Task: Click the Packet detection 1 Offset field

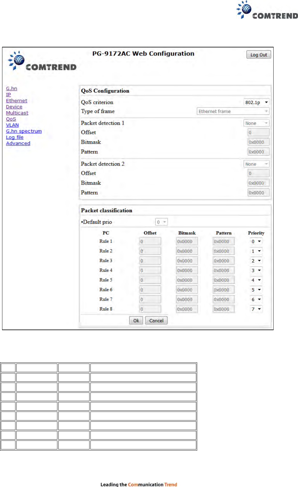Action: (258, 132)
